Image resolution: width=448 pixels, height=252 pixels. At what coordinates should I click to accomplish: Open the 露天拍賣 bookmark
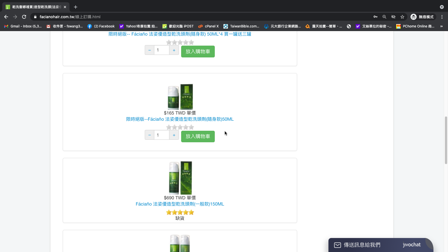tap(324, 26)
